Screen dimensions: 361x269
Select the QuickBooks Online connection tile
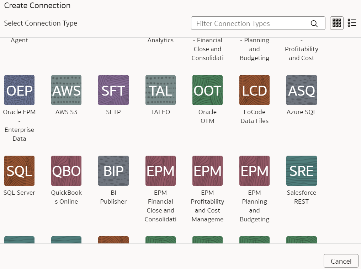coord(66,171)
